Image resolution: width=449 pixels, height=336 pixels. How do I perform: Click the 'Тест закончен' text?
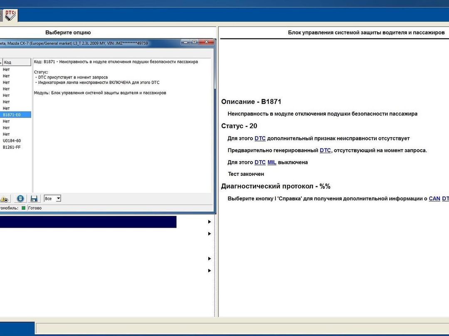246,174
